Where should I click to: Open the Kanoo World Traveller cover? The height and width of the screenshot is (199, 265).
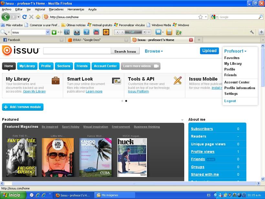click(x=95, y=158)
